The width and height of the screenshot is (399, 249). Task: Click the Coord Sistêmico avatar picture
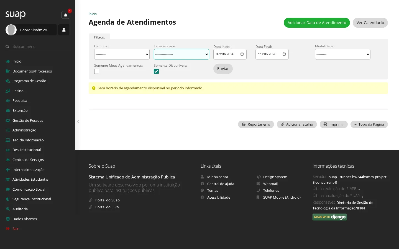coord(11,30)
